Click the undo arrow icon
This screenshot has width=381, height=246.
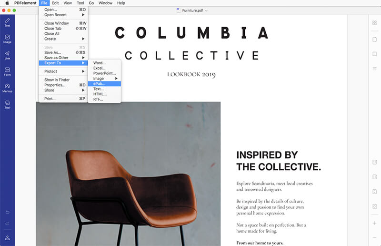(7, 212)
